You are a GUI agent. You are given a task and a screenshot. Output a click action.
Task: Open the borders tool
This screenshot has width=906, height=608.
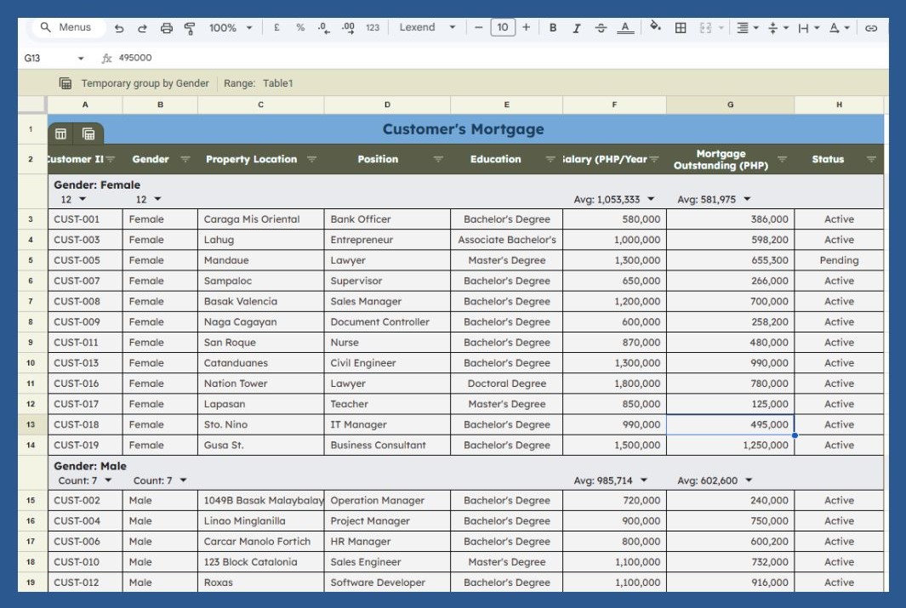(681, 28)
